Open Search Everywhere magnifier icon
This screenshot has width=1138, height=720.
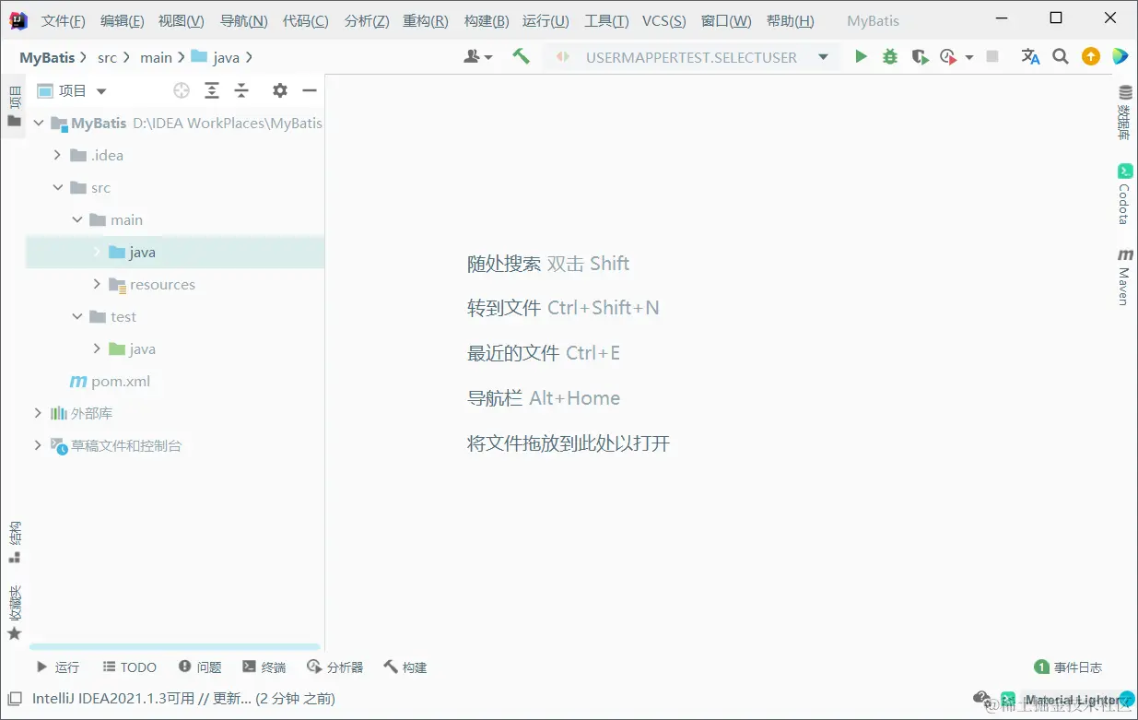[x=1061, y=57]
